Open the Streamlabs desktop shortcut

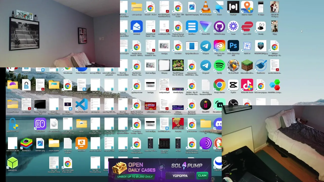click(x=218, y=105)
